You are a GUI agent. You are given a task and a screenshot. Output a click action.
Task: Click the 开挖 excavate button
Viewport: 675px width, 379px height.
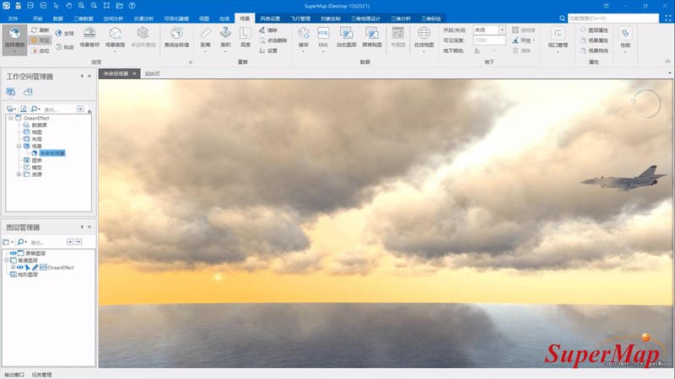523,40
